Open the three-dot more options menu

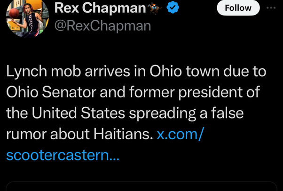(271, 8)
